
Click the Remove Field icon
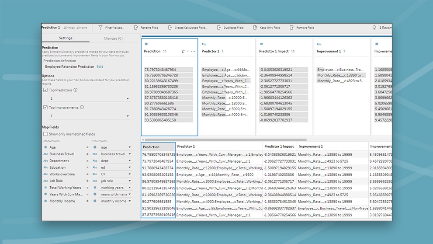click(291, 28)
